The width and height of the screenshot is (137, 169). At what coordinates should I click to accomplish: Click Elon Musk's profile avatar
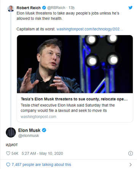pyautogui.click(x=11, y=132)
